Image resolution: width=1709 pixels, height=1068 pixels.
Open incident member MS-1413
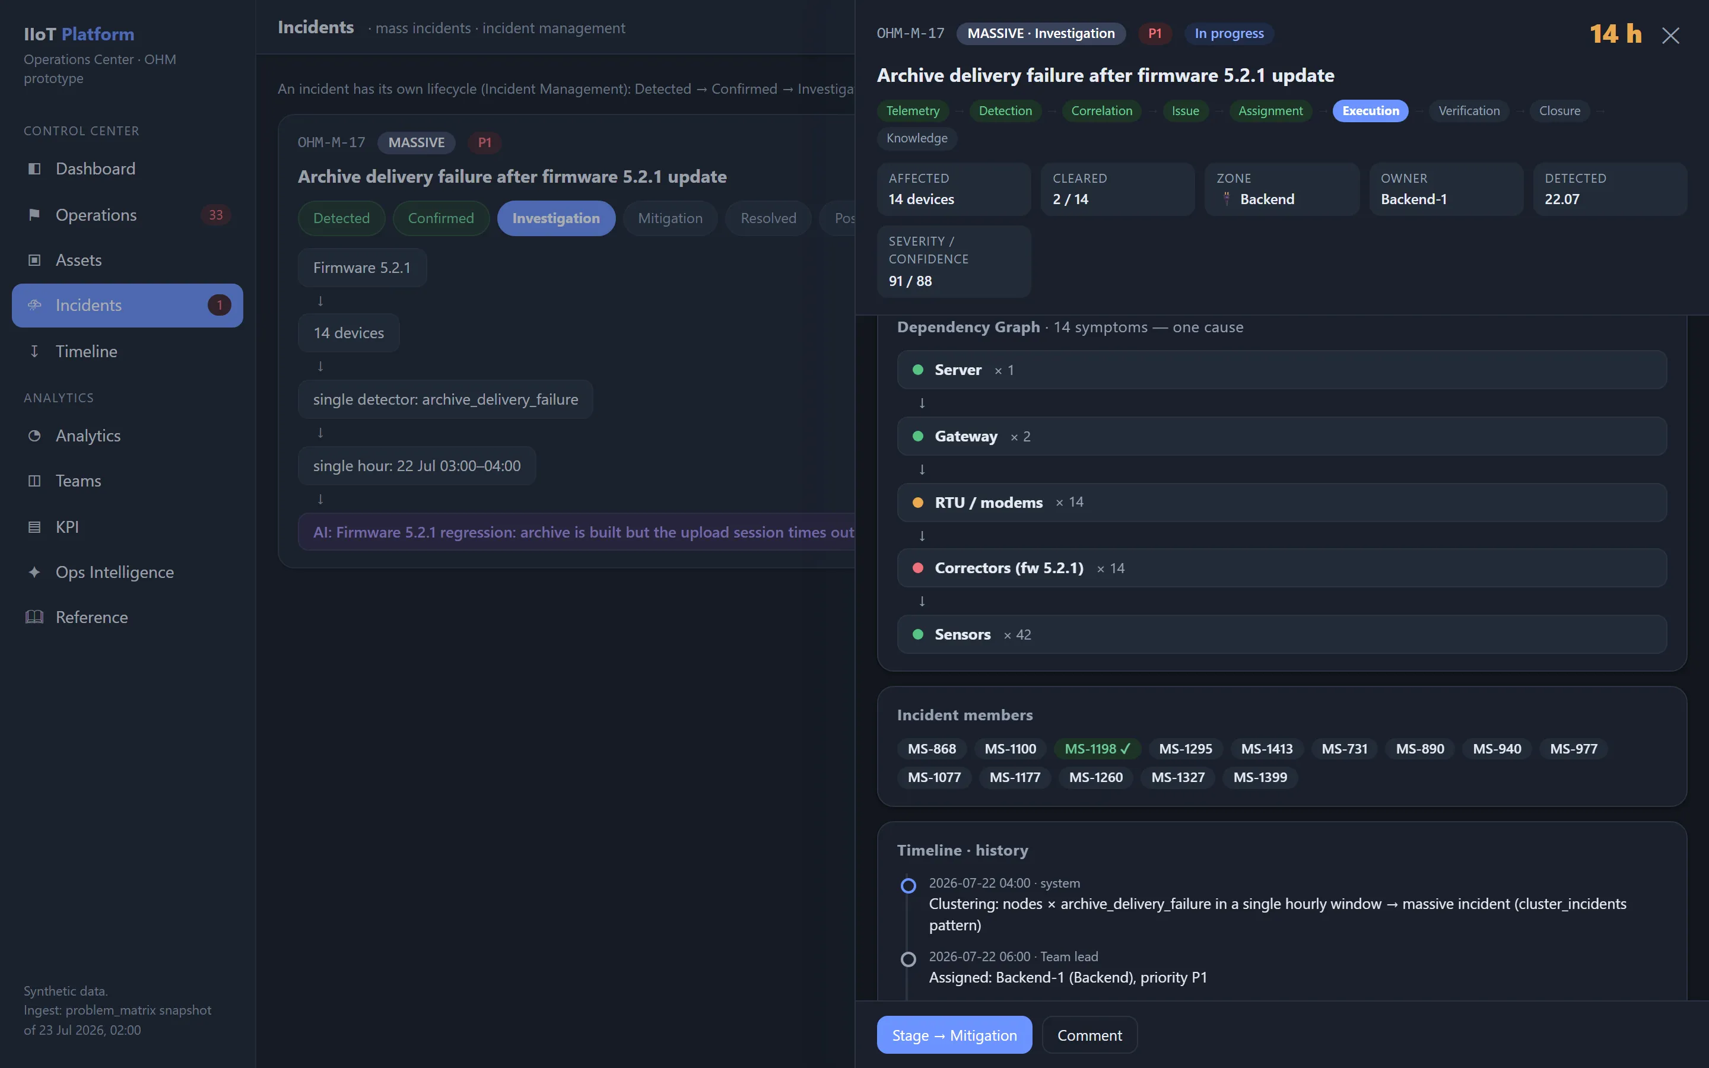[1267, 749]
